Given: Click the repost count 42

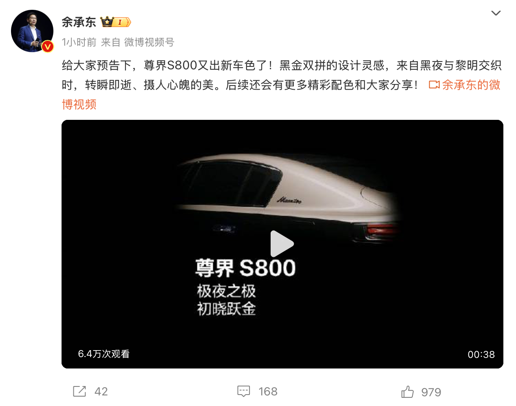Looking at the screenshot, I should (x=101, y=392).
